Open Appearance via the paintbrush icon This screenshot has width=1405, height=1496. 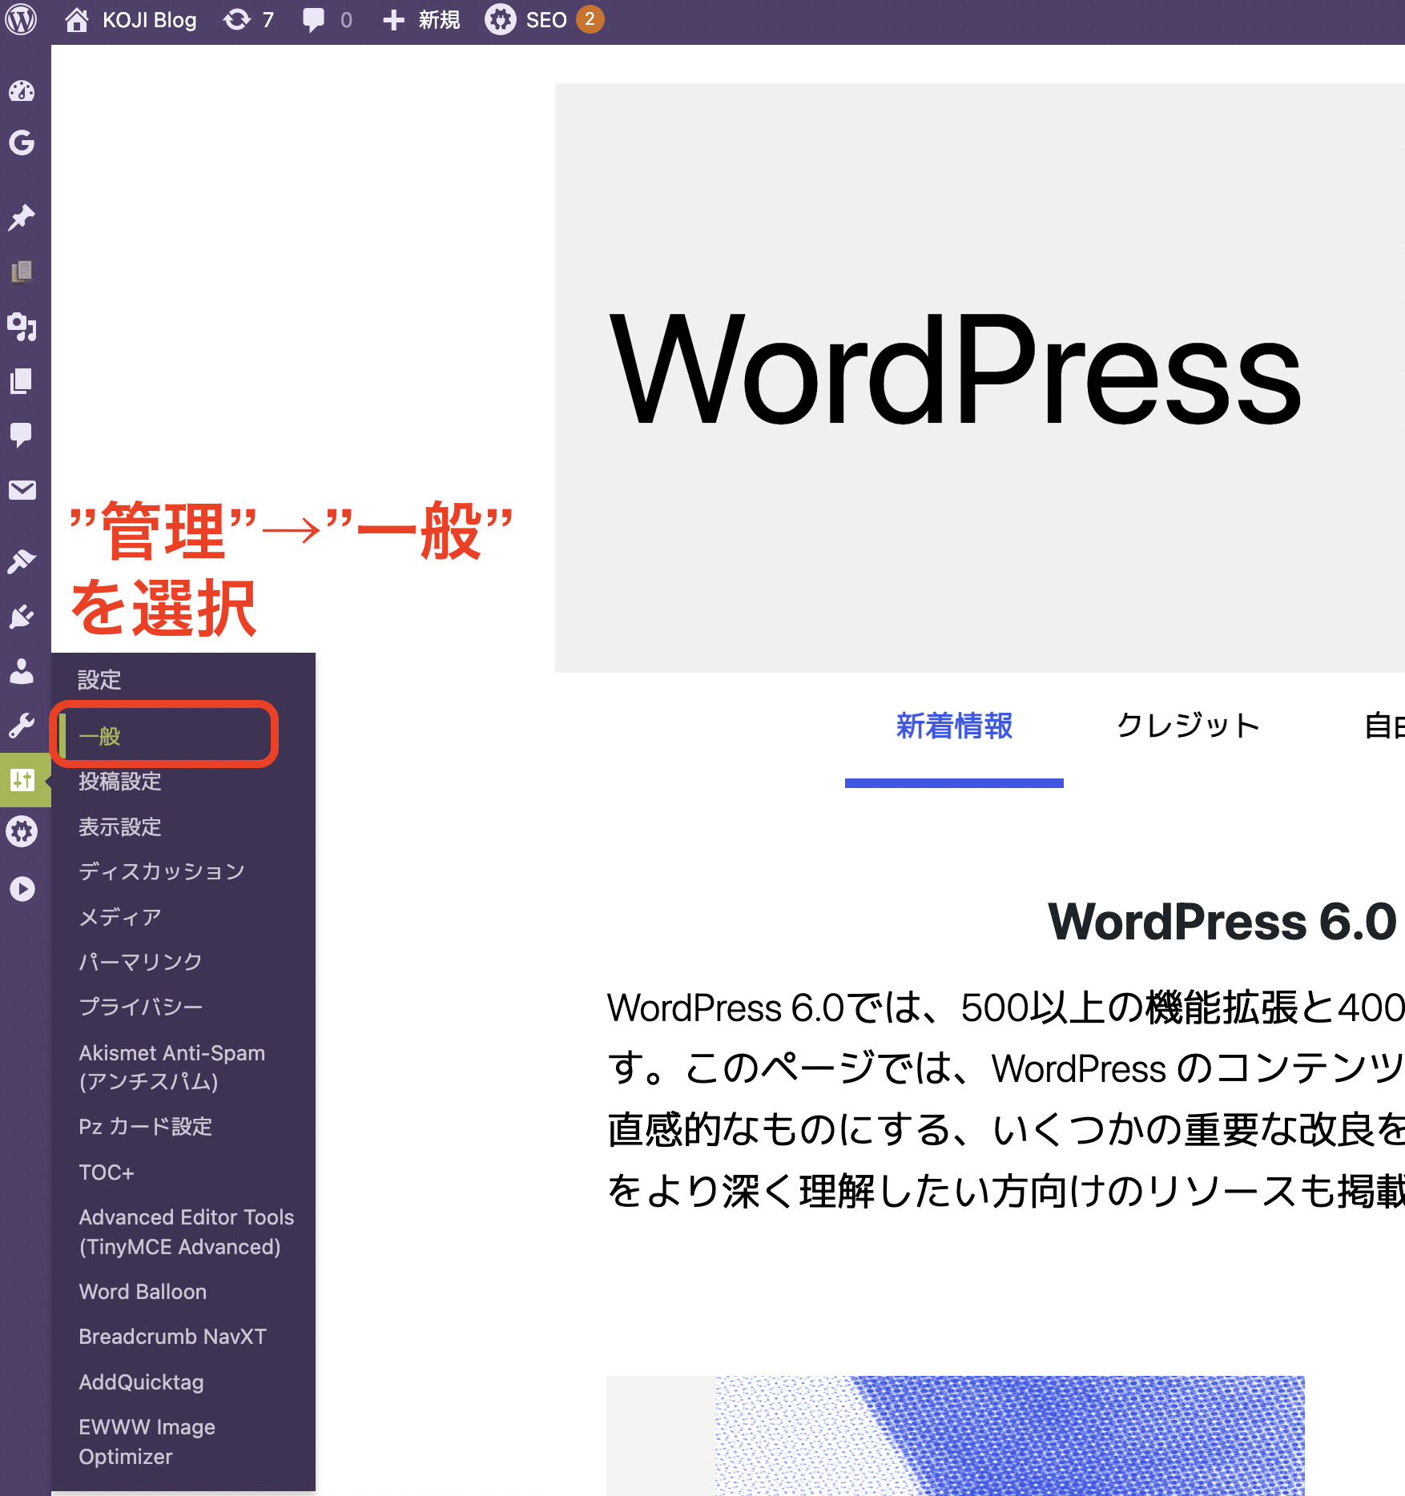pyautogui.click(x=22, y=561)
